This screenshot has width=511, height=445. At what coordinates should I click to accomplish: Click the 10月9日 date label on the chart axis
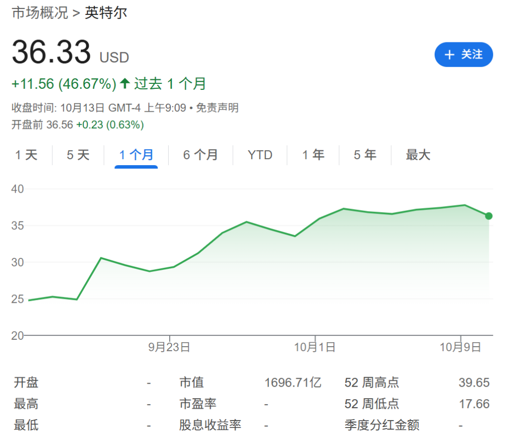460,347
